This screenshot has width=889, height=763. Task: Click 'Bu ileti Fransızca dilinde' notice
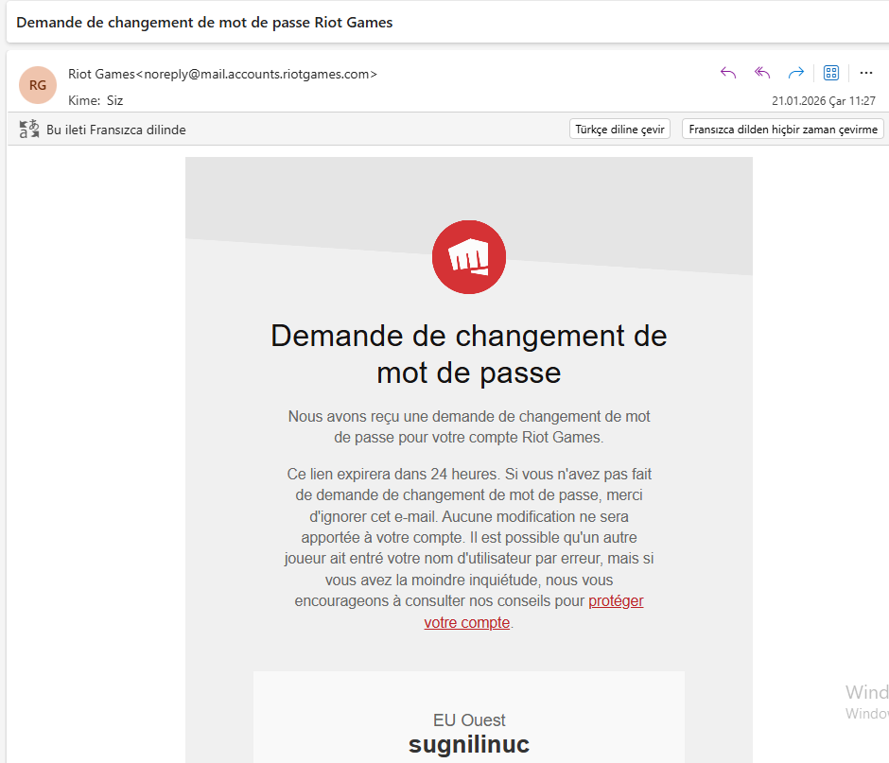pyautogui.click(x=116, y=130)
